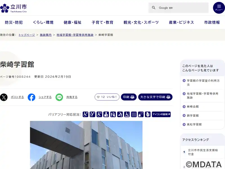Click arrow icon beside 柴崎会館

[184, 107]
